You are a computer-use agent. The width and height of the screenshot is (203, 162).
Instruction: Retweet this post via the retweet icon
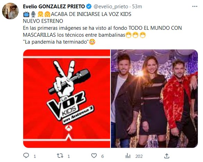(x=60, y=156)
